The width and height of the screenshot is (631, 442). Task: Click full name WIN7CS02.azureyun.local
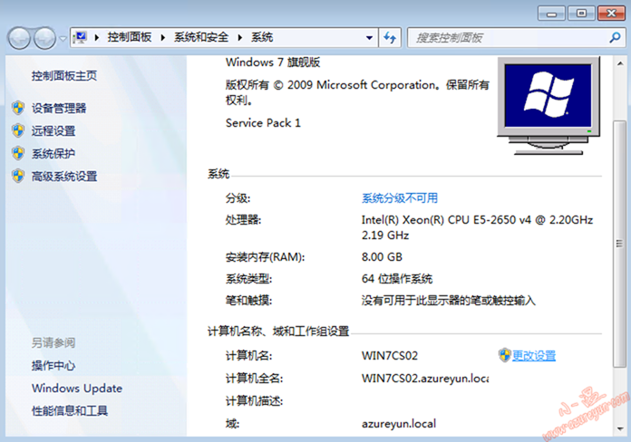pos(425,378)
